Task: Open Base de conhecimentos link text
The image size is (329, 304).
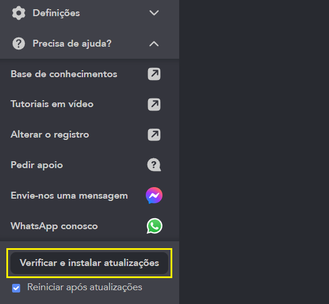Action: [x=64, y=74]
